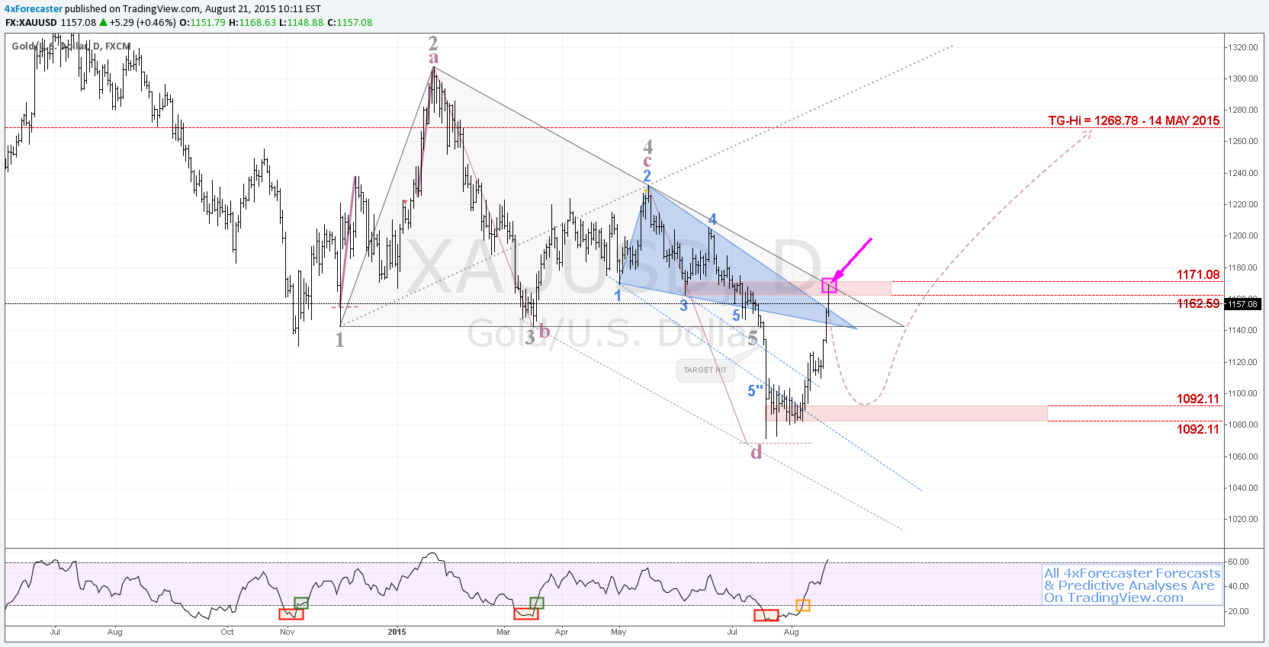Select the blue wave label 3
The image size is (1269, 647).
(684, 306)
